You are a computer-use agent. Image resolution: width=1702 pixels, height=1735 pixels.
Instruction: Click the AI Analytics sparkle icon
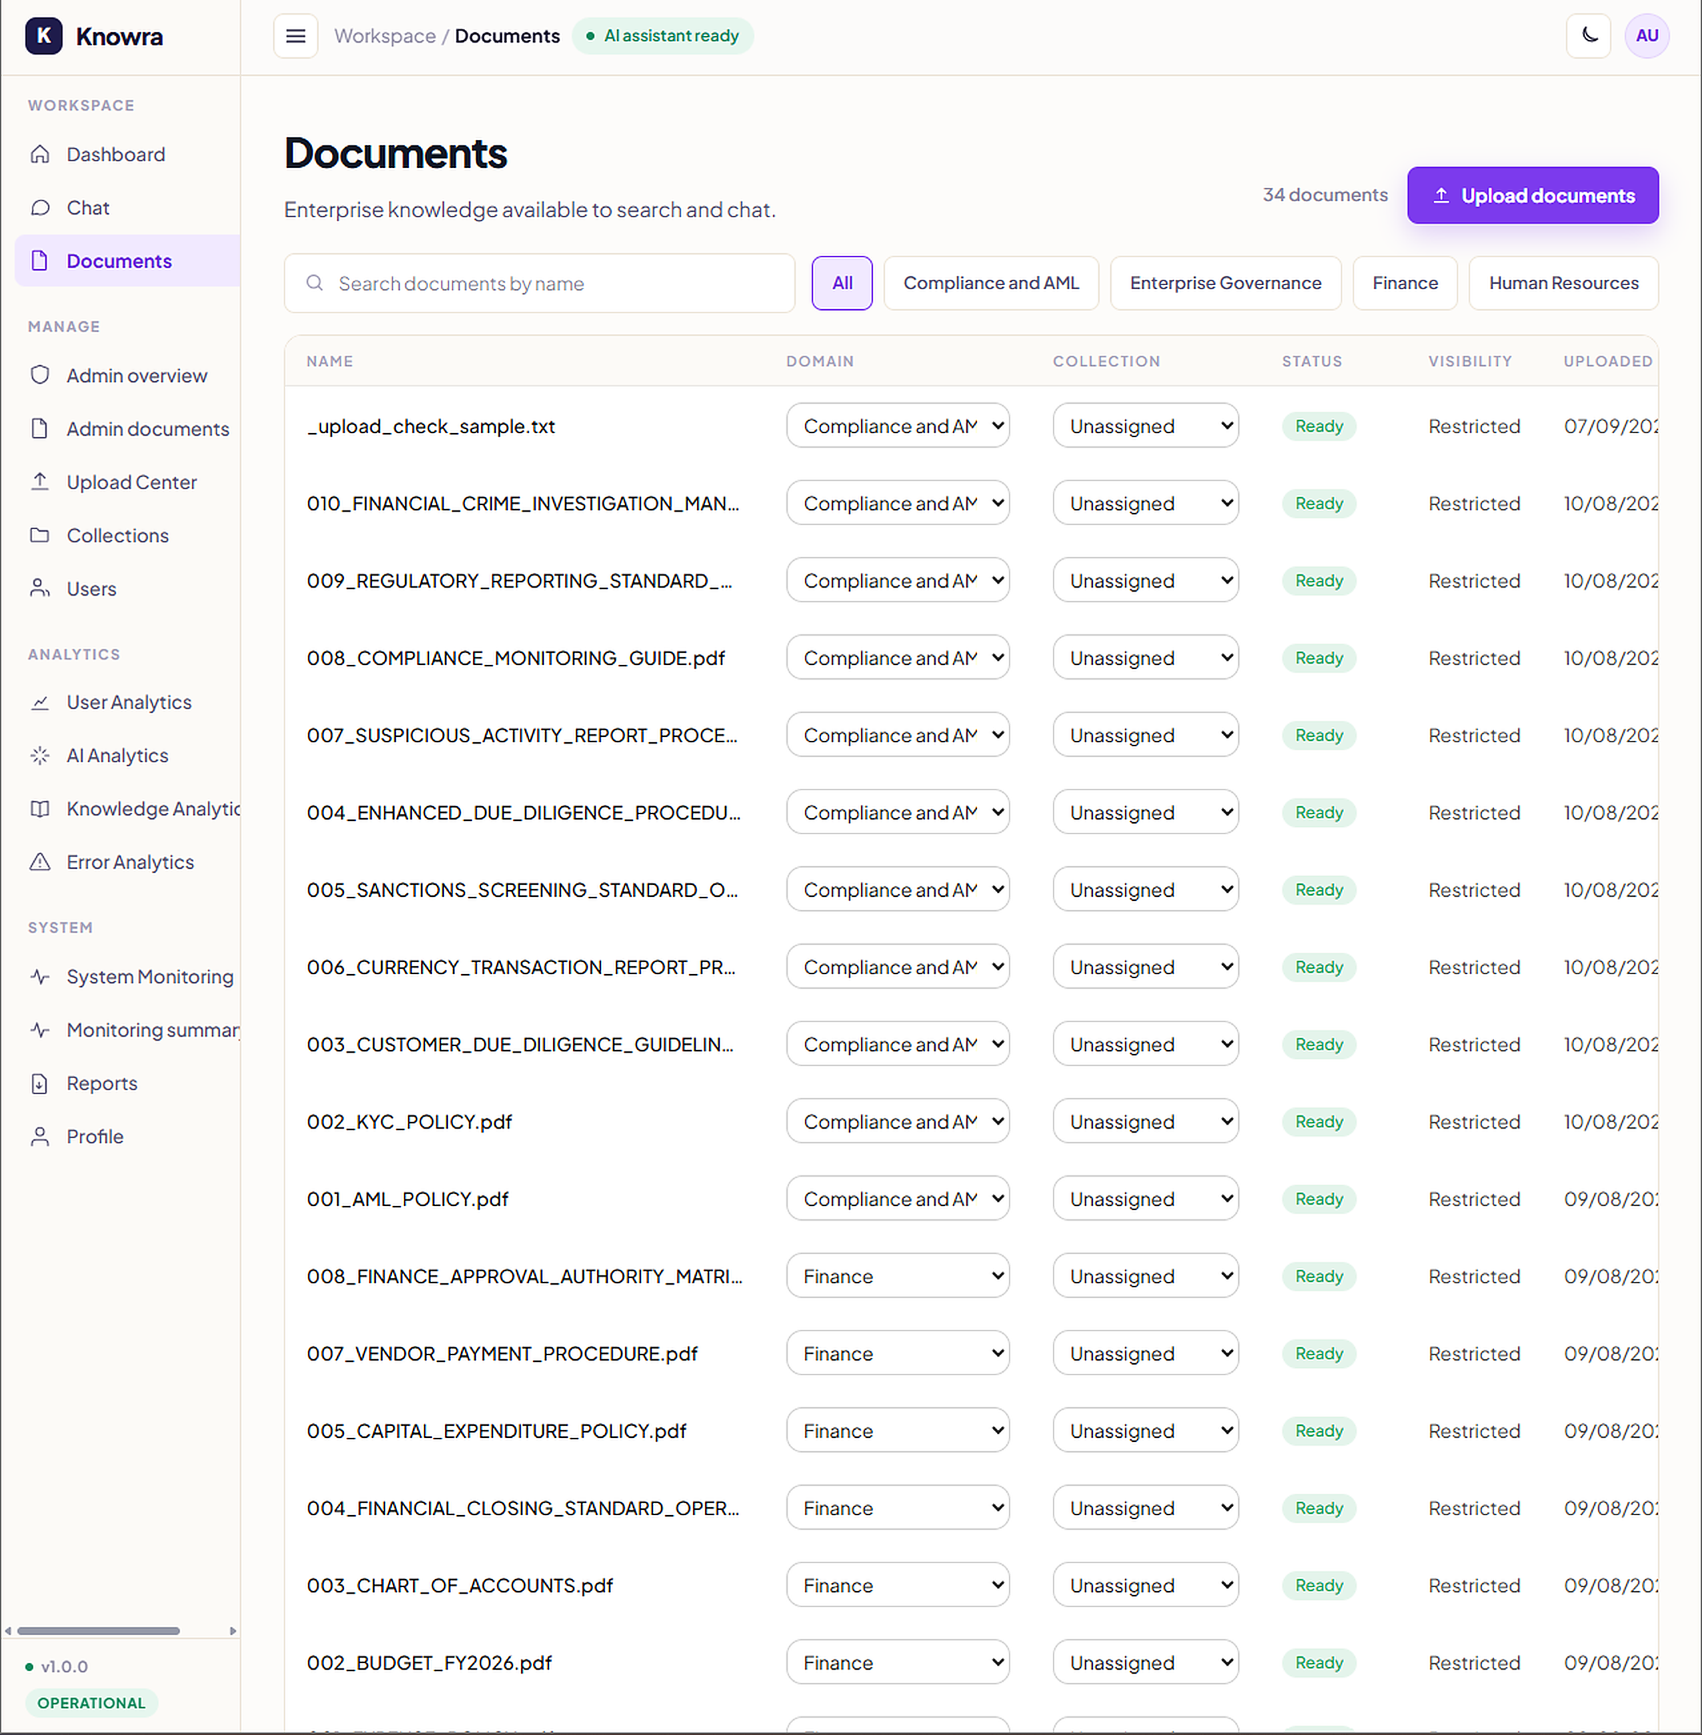pos(40,756)
